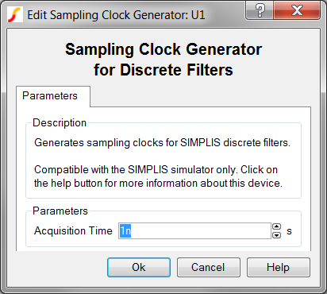Confirm settings with the Ok button
The height and width of the screenshot is (294, 327).
[139, 267]
